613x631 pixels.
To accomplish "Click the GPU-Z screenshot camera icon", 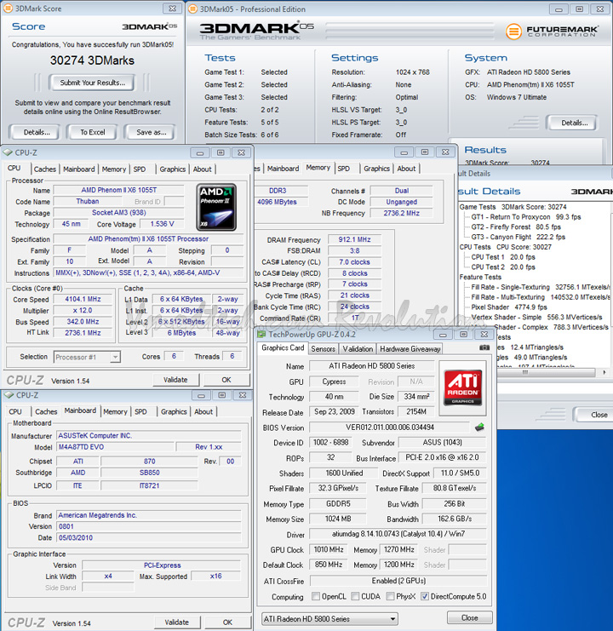I will [x=484, y=347].
